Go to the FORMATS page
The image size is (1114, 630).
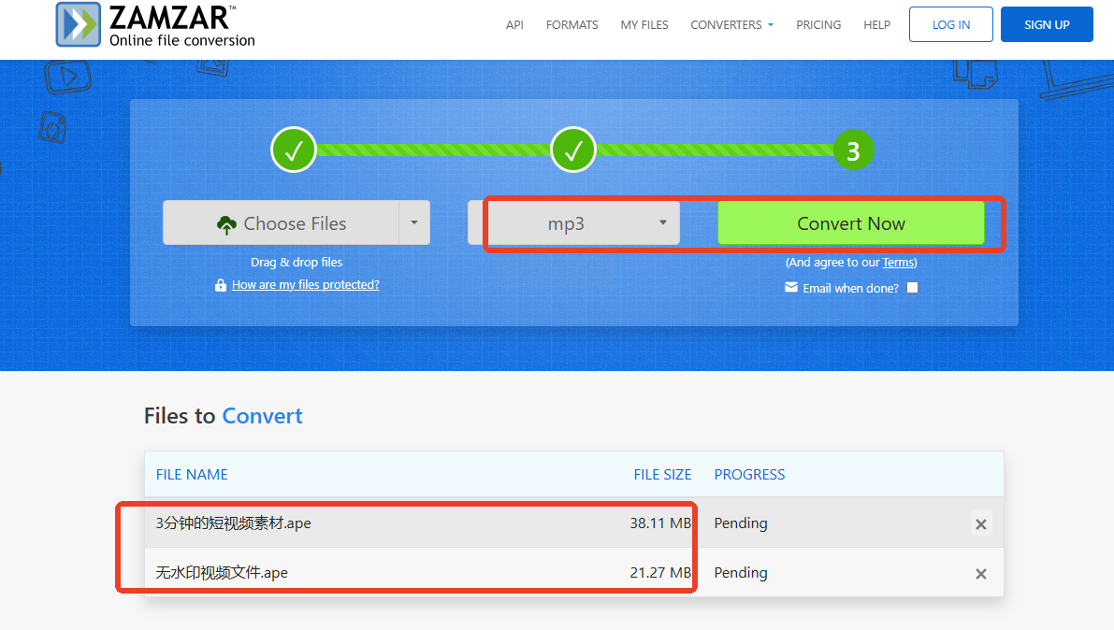coord(571,25)
